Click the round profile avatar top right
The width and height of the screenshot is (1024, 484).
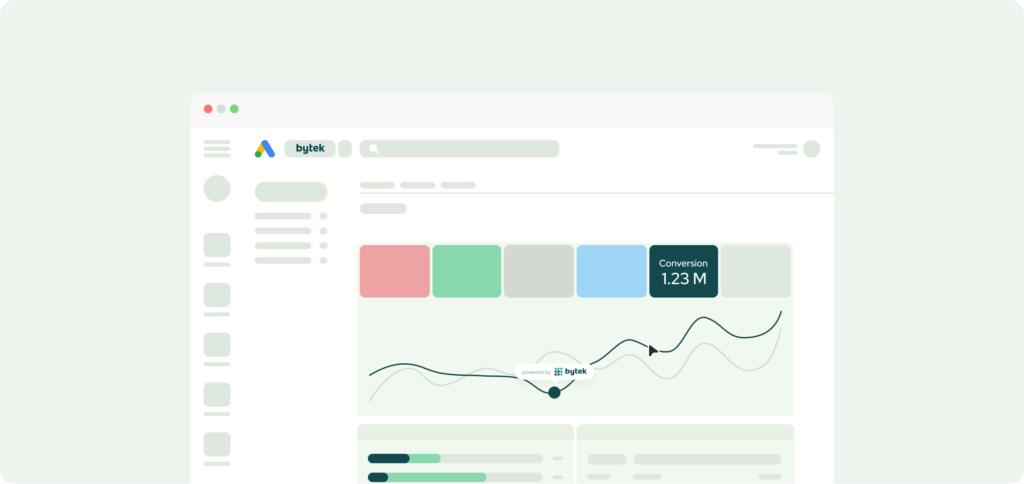811,149
